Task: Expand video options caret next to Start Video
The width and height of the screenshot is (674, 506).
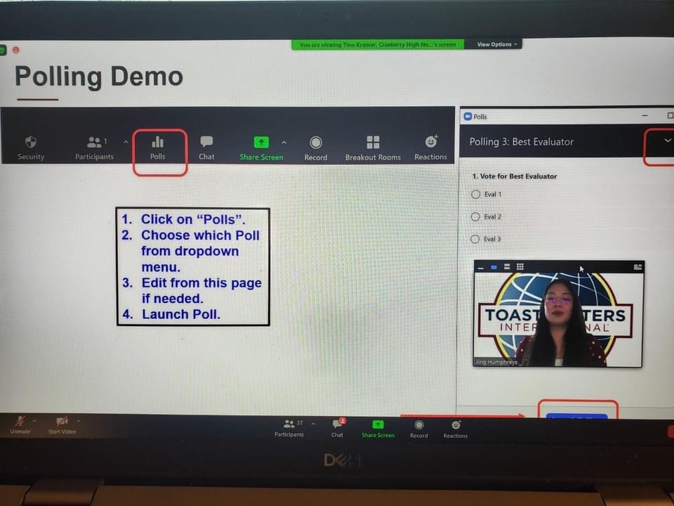Action: (x=78, y=421)
